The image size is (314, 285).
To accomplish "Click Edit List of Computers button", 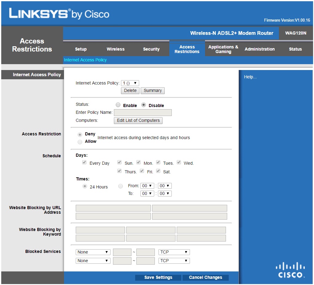I will coord(138,120).
